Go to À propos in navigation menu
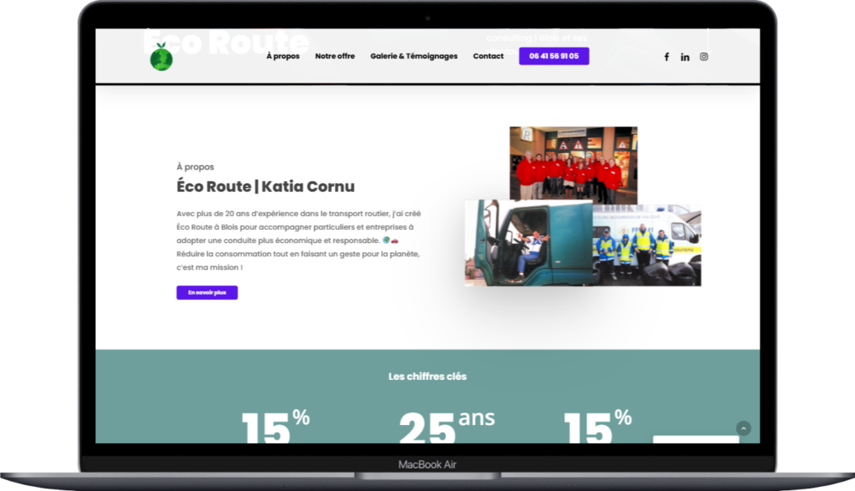Viewport: 855px width, 491px height. [283, 56]
